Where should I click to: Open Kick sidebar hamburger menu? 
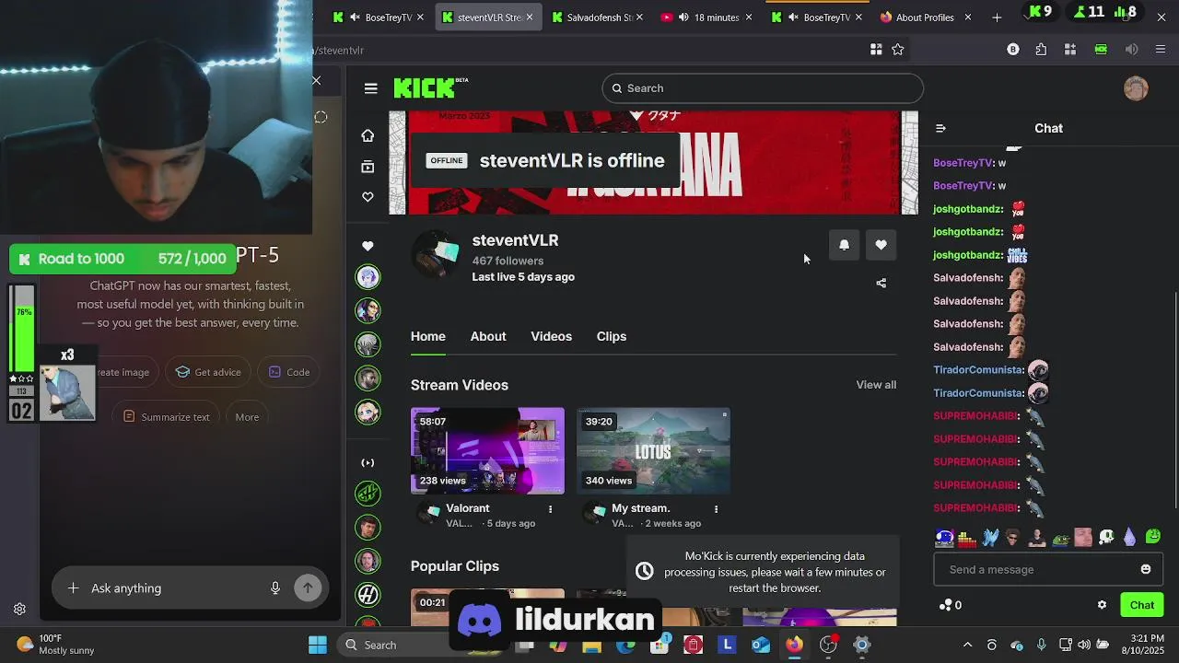pyautogui.click(x=371, y=88)
